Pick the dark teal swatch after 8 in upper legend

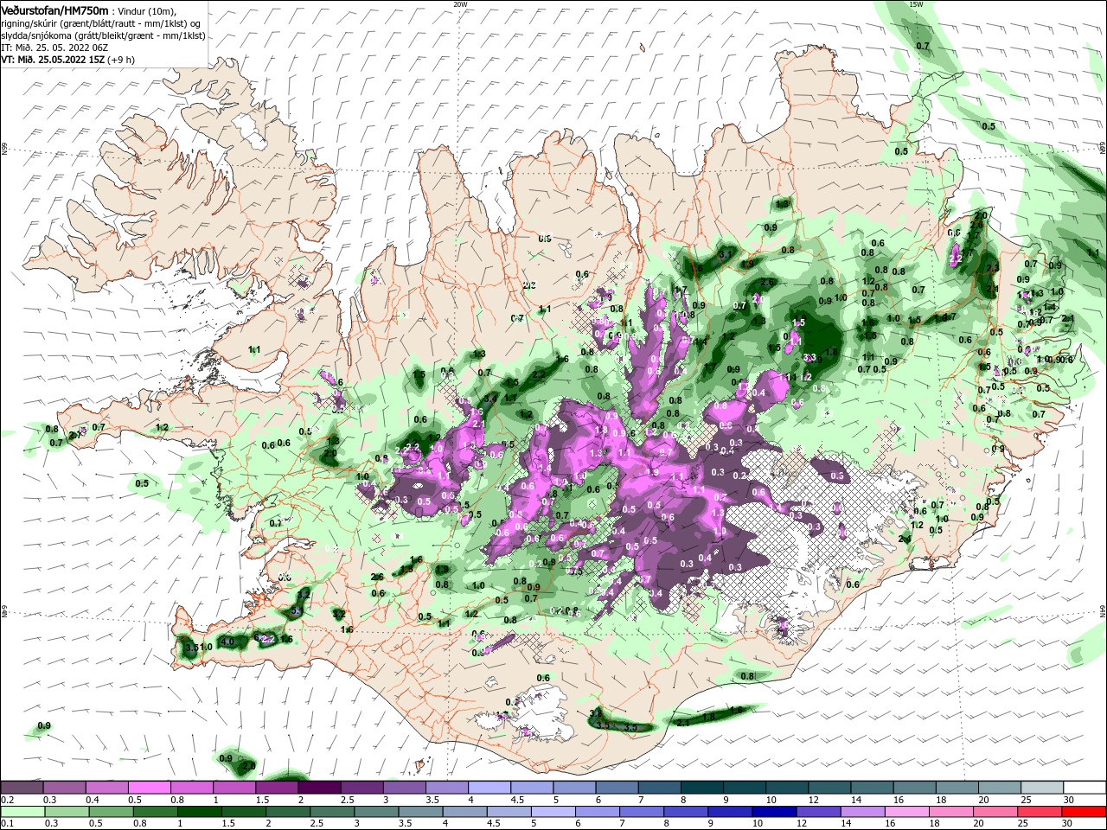(x=702, y=788)
